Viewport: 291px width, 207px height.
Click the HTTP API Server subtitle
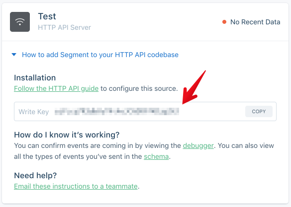64,27
